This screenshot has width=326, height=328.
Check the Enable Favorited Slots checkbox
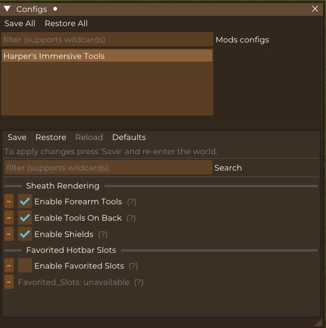tap(25, 265)
